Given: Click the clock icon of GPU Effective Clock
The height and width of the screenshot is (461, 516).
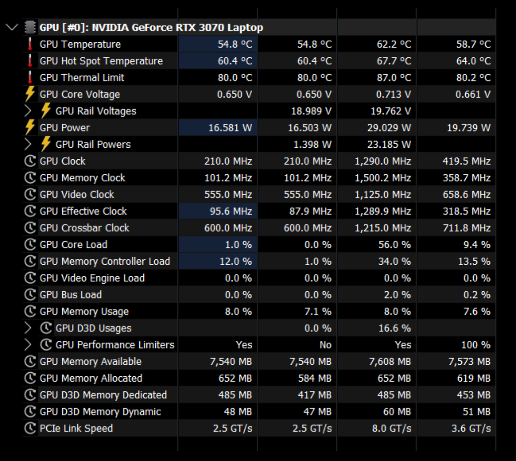Looking at the screenshot, I should [x=30, y=211].
